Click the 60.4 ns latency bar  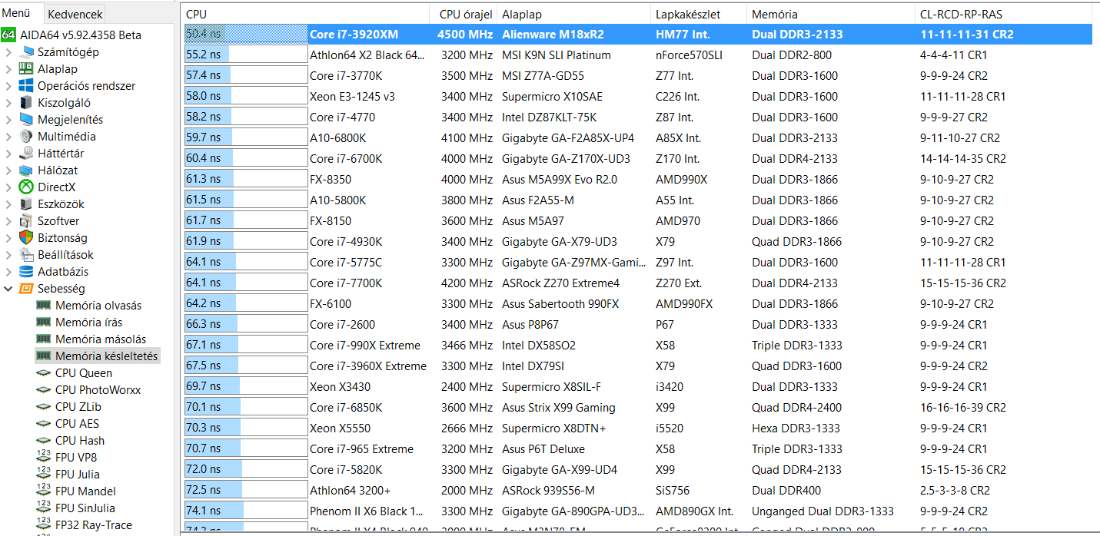point(246,159)
